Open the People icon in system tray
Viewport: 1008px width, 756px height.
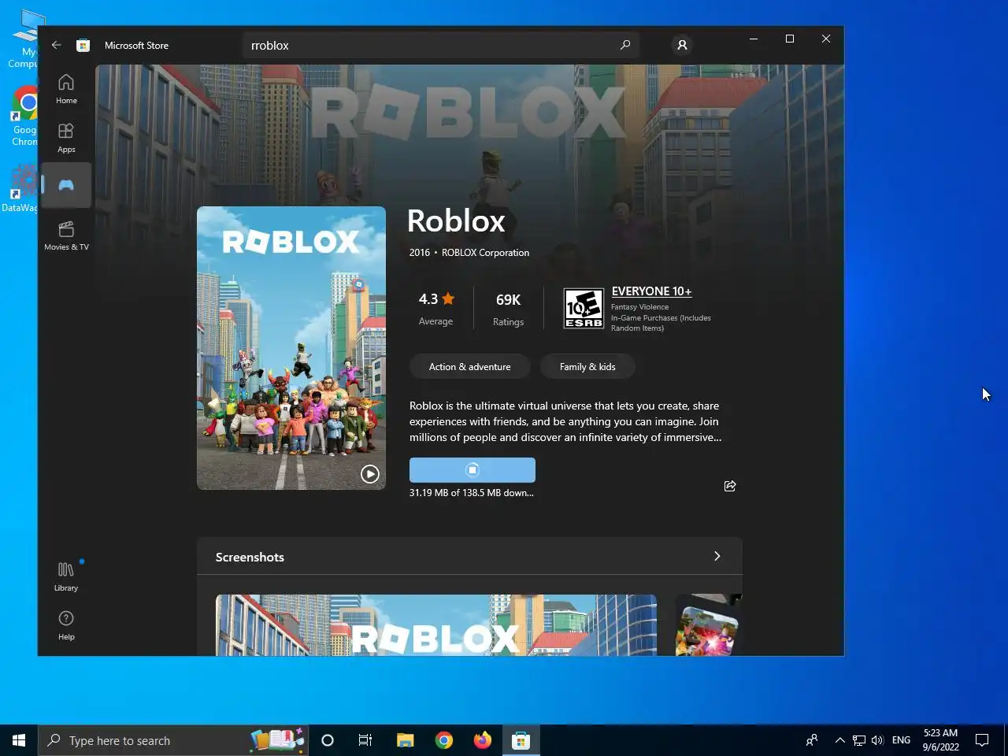[812, 740]
